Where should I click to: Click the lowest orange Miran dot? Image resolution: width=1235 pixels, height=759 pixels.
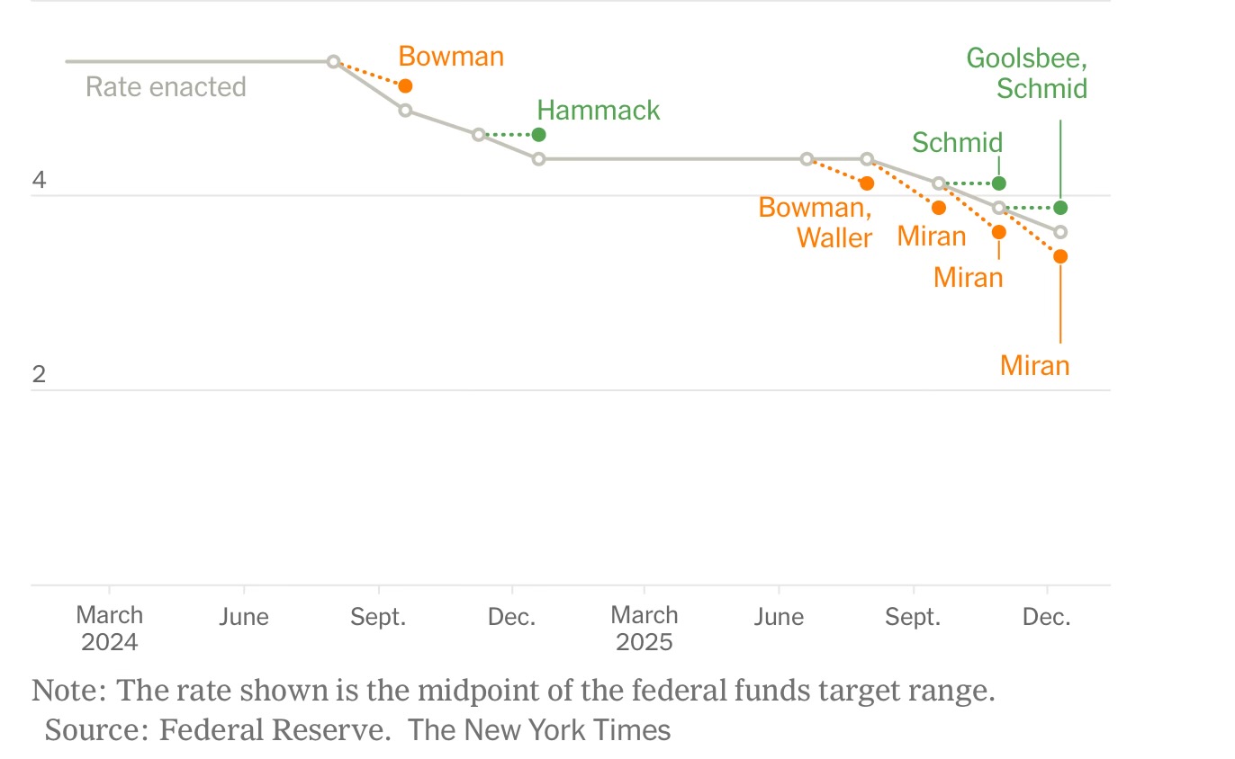pos(1060,256)
